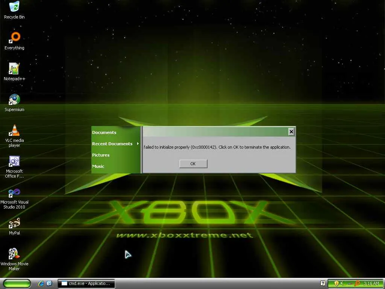Open the Recent Documents menu entry
Image resolution: width=385 pixels, height=289 pixels.
point(115,144)
